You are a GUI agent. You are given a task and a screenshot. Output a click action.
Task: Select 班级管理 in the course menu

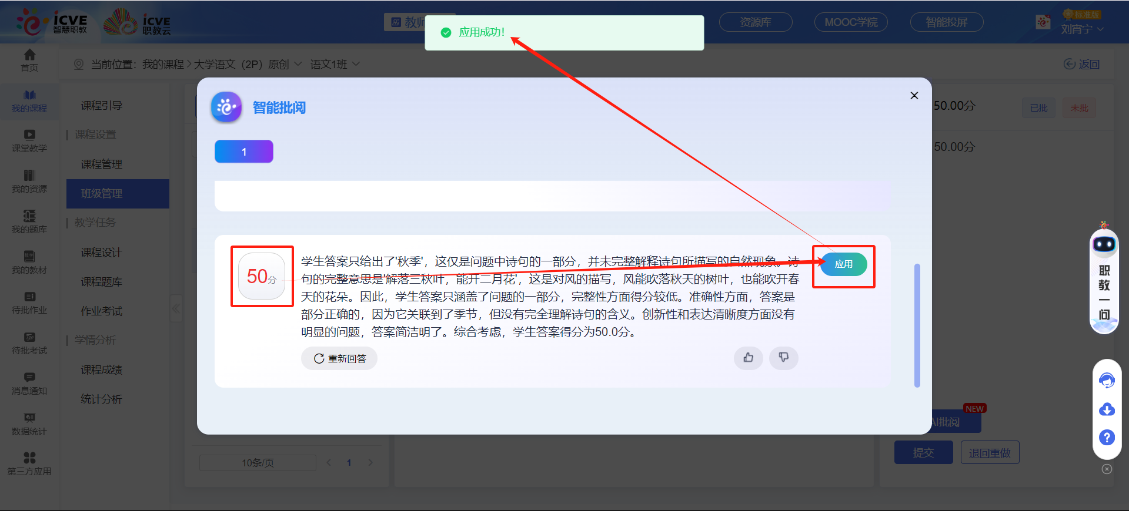click(x=118, y=194)
